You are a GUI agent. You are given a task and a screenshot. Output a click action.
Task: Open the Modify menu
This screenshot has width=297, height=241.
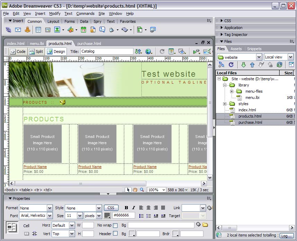(x=55, y=13)
